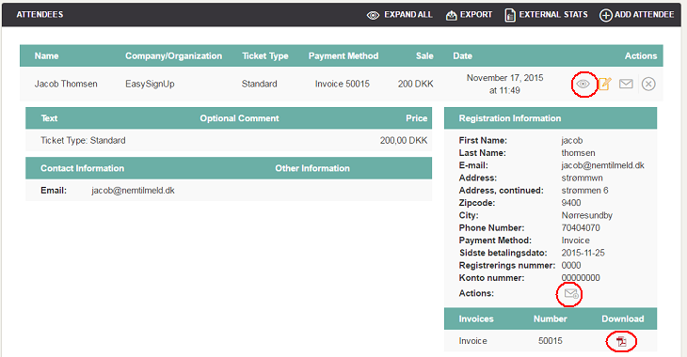This screenshot has width=687, height=357.
Task: Select the EasySignUp company cell
Action: [150, 84]
